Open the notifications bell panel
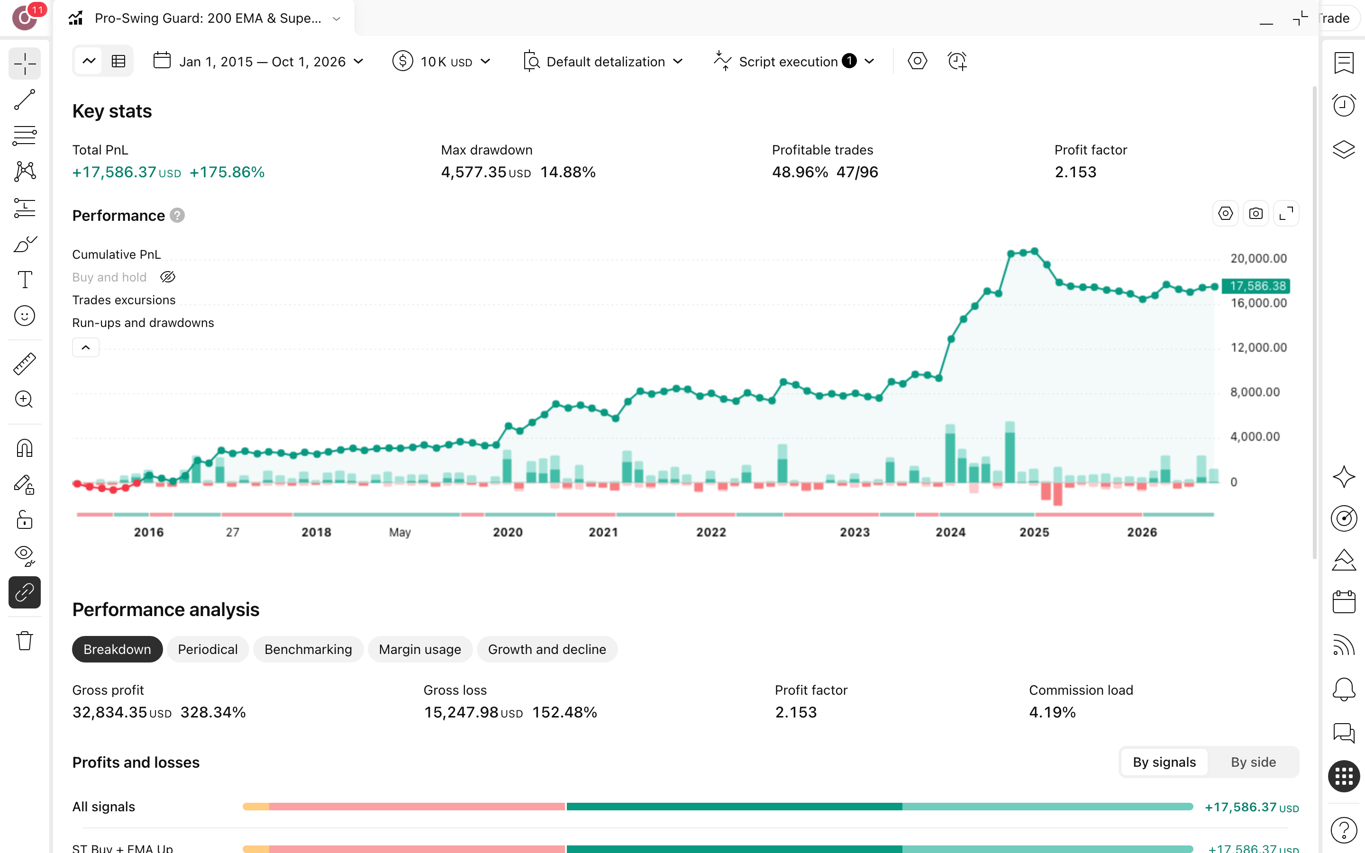Image resolution: width=1365 pixels, height=853 pixels. (x=1344, y=689)
